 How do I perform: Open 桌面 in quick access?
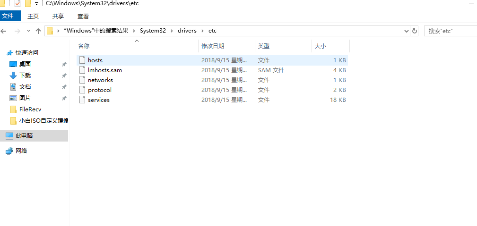25,64
